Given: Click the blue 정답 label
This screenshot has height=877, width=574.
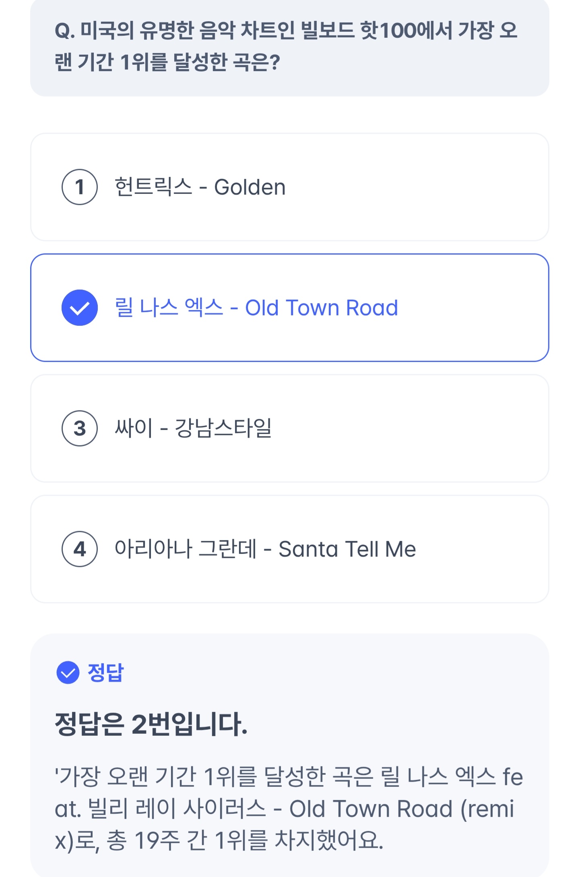Looking at the screenshot, I should tap(106, 672).
